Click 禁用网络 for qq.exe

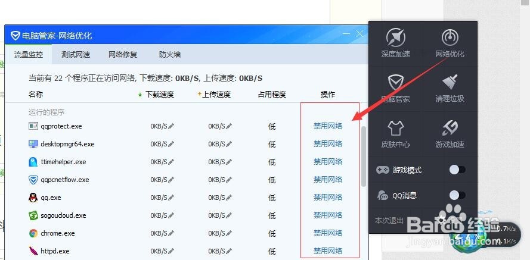pos(328,198)
